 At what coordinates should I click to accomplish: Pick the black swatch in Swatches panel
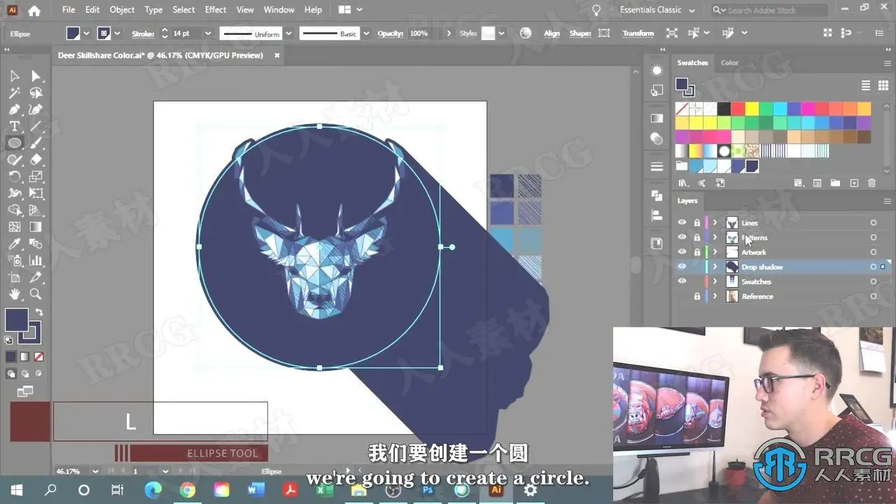click(x=724, y=108)
